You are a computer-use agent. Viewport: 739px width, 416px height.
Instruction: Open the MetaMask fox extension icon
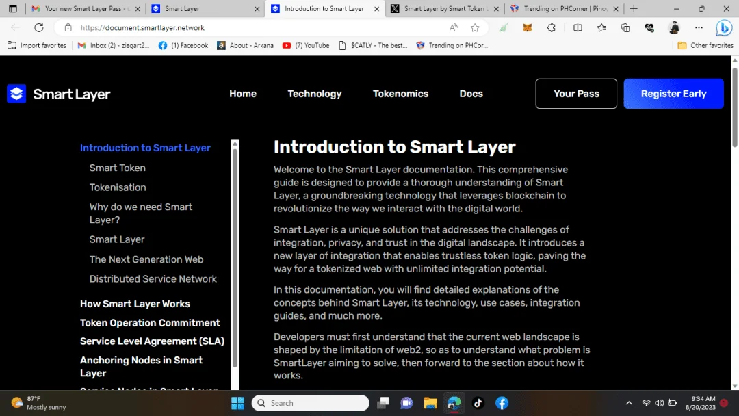coord(528,28)
